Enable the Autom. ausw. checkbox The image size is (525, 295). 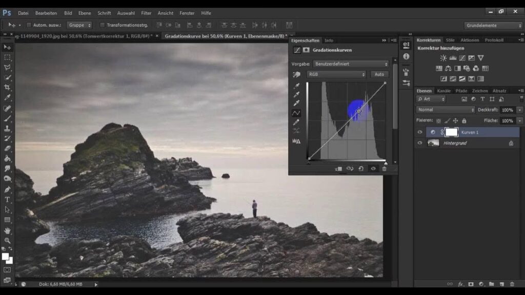[29, 25]
